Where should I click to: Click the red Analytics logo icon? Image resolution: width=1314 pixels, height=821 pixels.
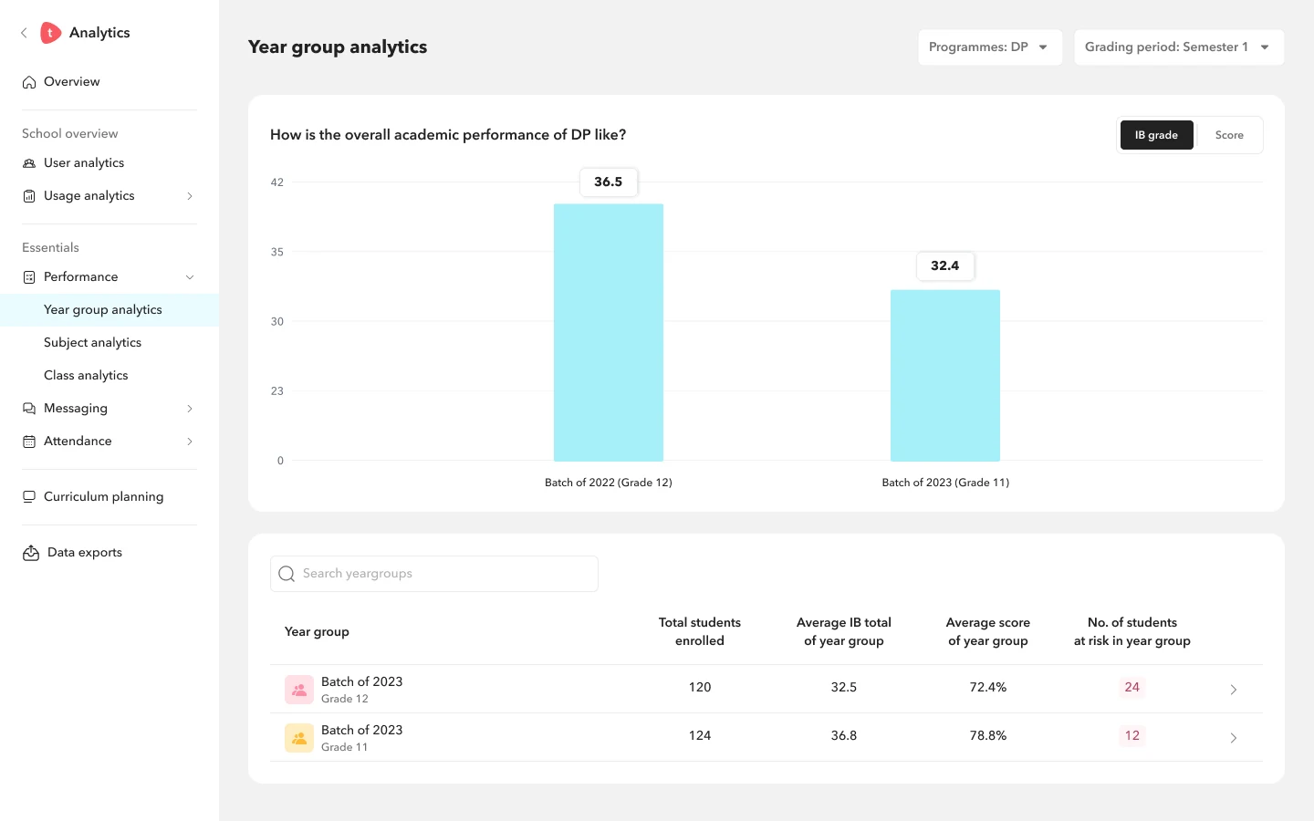(51, 33)
